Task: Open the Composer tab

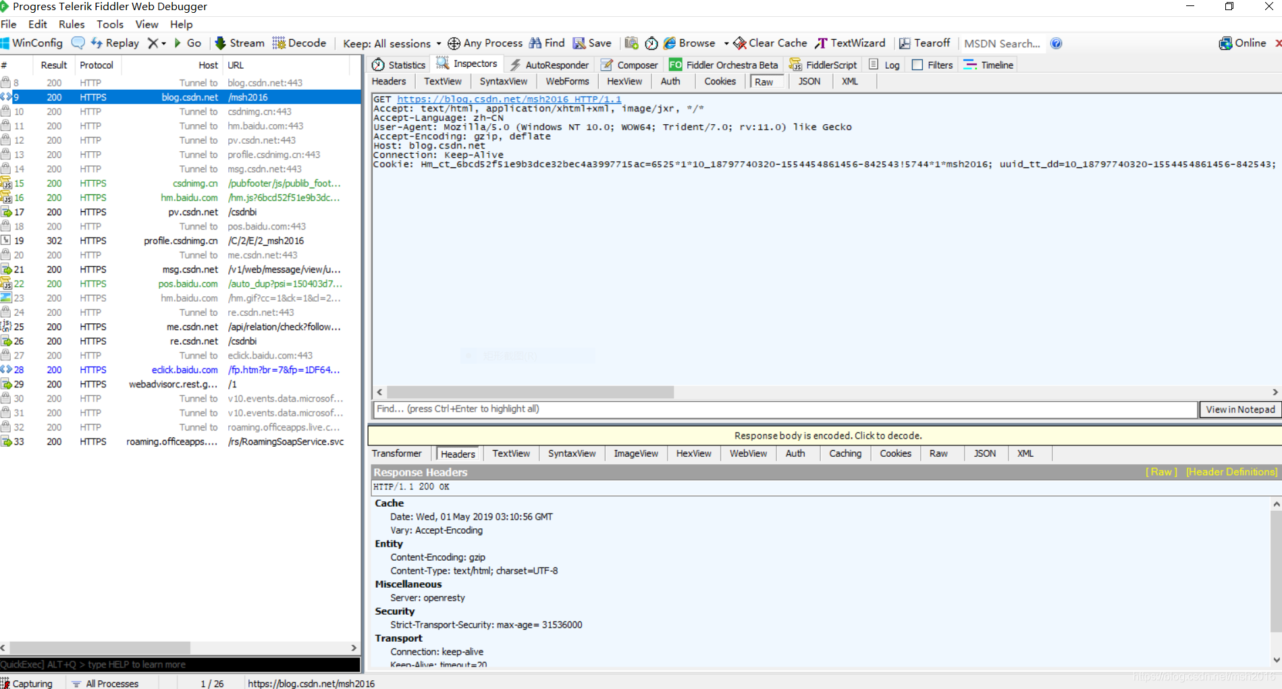Action: (629, 65)
